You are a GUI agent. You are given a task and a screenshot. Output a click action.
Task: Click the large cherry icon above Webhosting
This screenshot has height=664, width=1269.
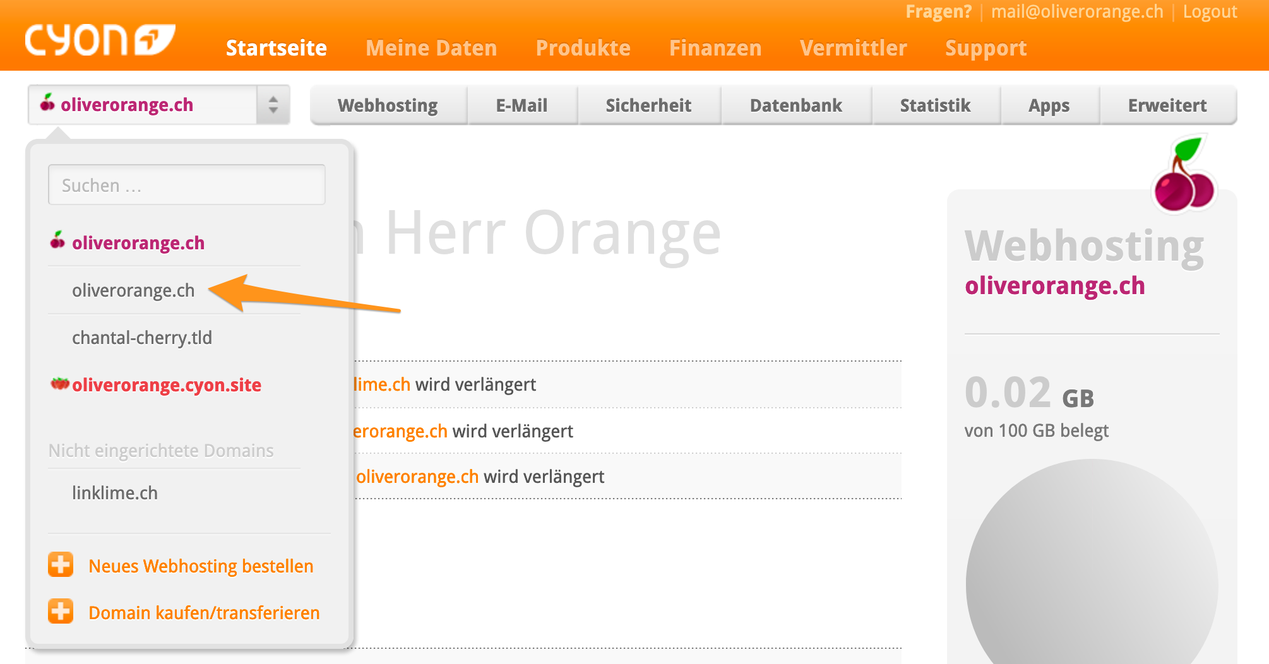click(x=1184, y=174)
